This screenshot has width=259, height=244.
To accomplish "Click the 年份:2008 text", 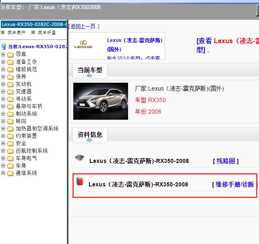I will click(148, 112).
